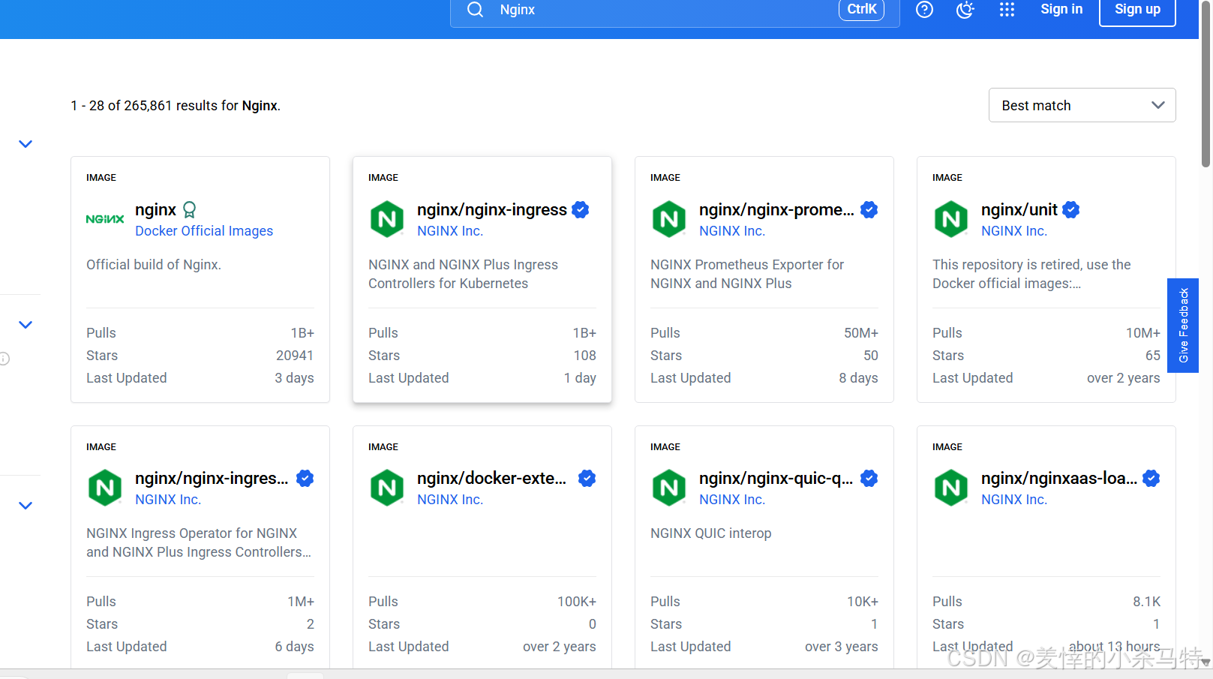Click the Give Feedback side button

1183,326
